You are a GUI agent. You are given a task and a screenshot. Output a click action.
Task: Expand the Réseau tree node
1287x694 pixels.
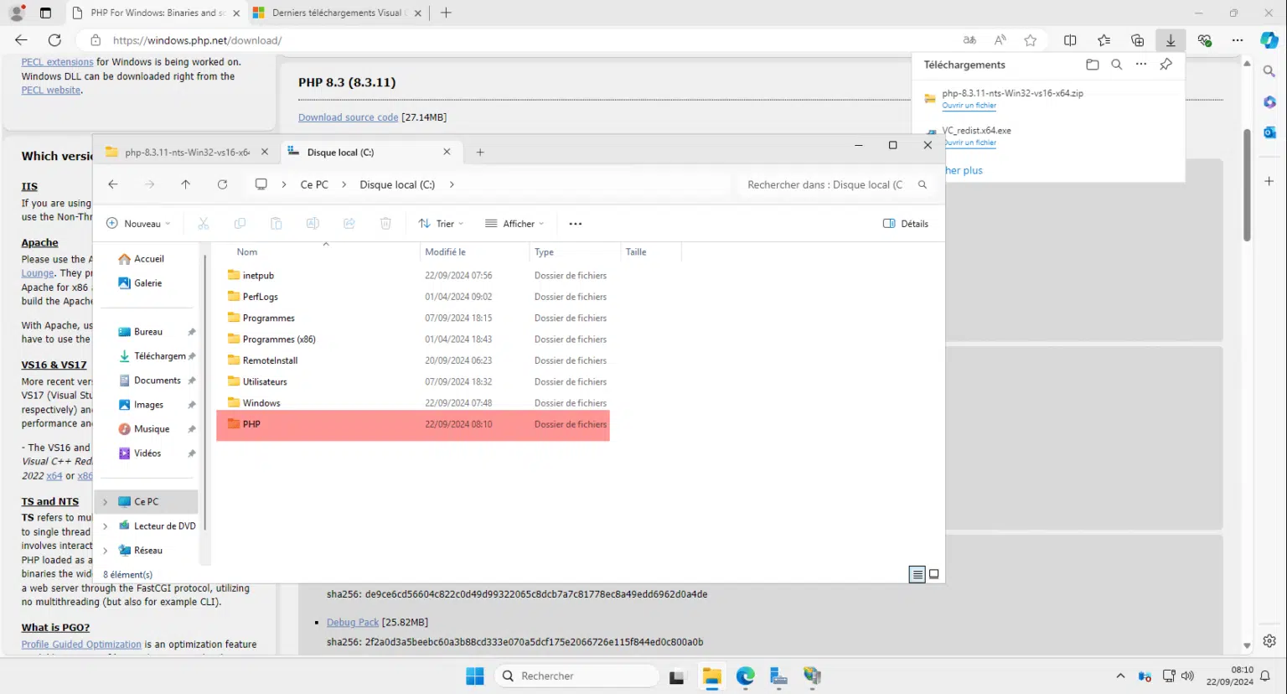(106, 551)
